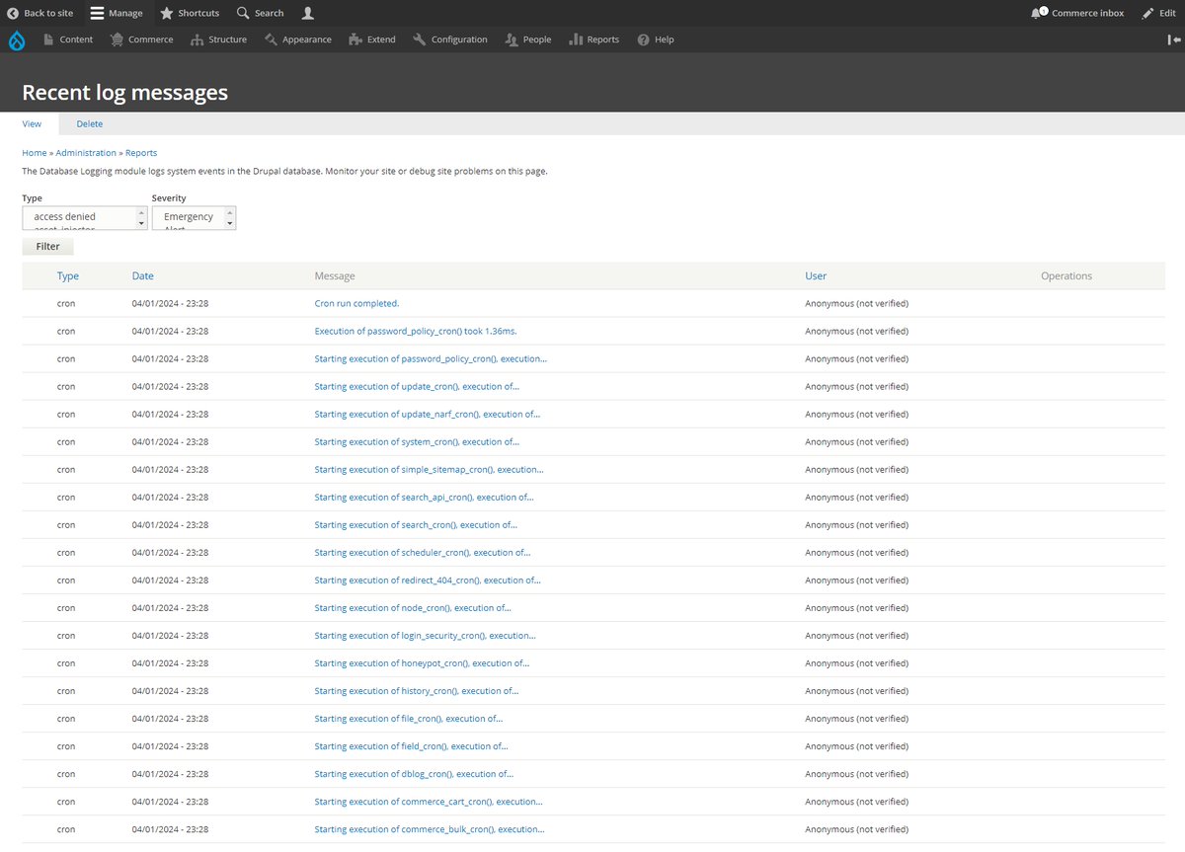
Task: Open the user account person icon
Action: click(308, 13)
